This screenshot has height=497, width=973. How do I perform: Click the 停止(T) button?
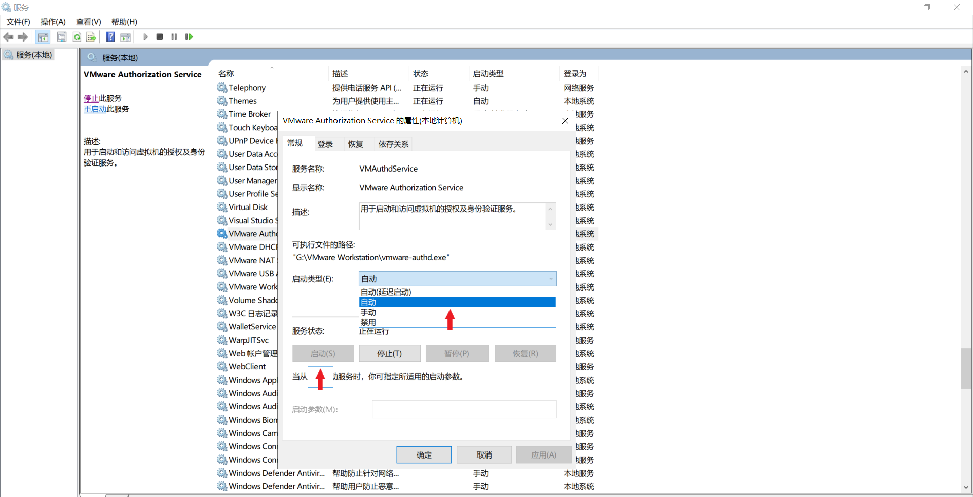pos(390,354)
